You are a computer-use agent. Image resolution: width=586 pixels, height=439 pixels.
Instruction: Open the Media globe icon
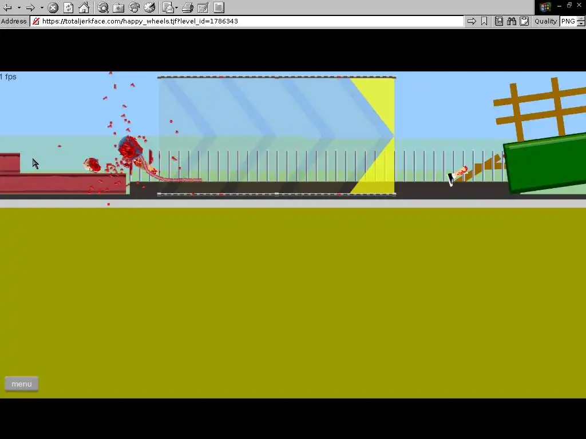(x=134, y=7)
